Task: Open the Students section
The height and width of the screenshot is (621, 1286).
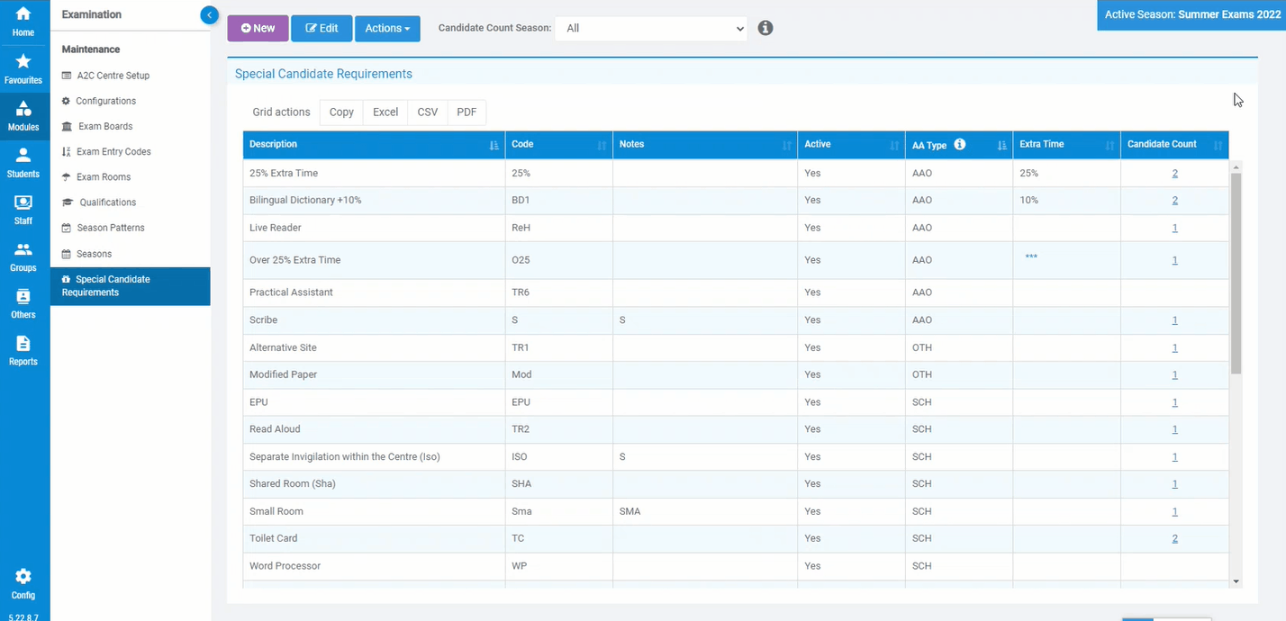Action: (23, 162)
